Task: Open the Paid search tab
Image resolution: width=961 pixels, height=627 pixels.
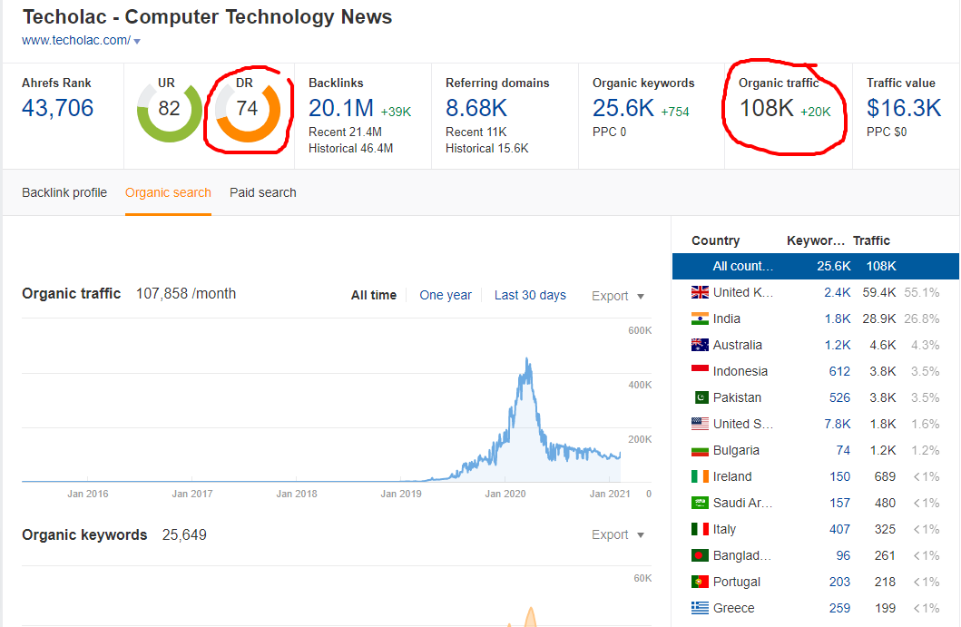Action: click(x=262, y=192)
